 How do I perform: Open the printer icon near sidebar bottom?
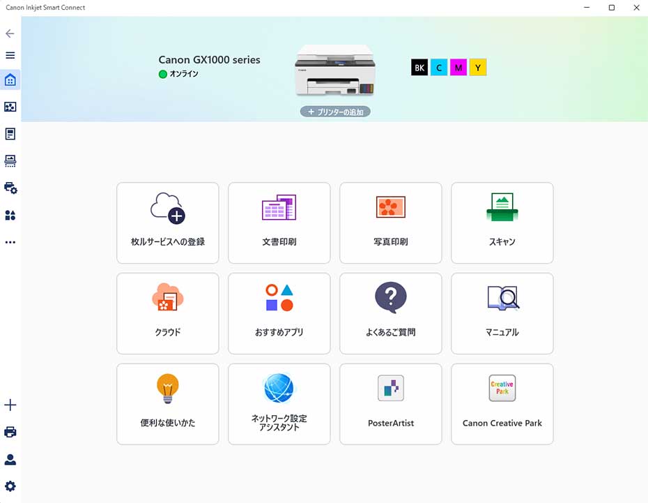[10, 432]
